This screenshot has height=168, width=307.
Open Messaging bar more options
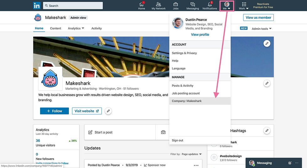pos(297,163)
